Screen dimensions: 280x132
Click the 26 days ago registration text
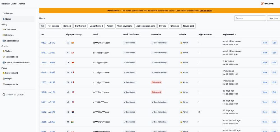[x=228, y=111]
